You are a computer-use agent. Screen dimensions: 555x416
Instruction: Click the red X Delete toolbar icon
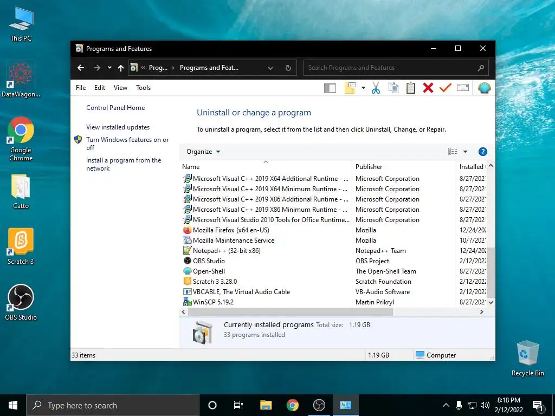(x=428, y=88)
